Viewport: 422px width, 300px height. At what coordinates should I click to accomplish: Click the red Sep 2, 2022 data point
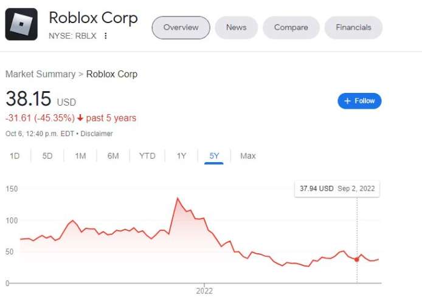tap(356, 259)
